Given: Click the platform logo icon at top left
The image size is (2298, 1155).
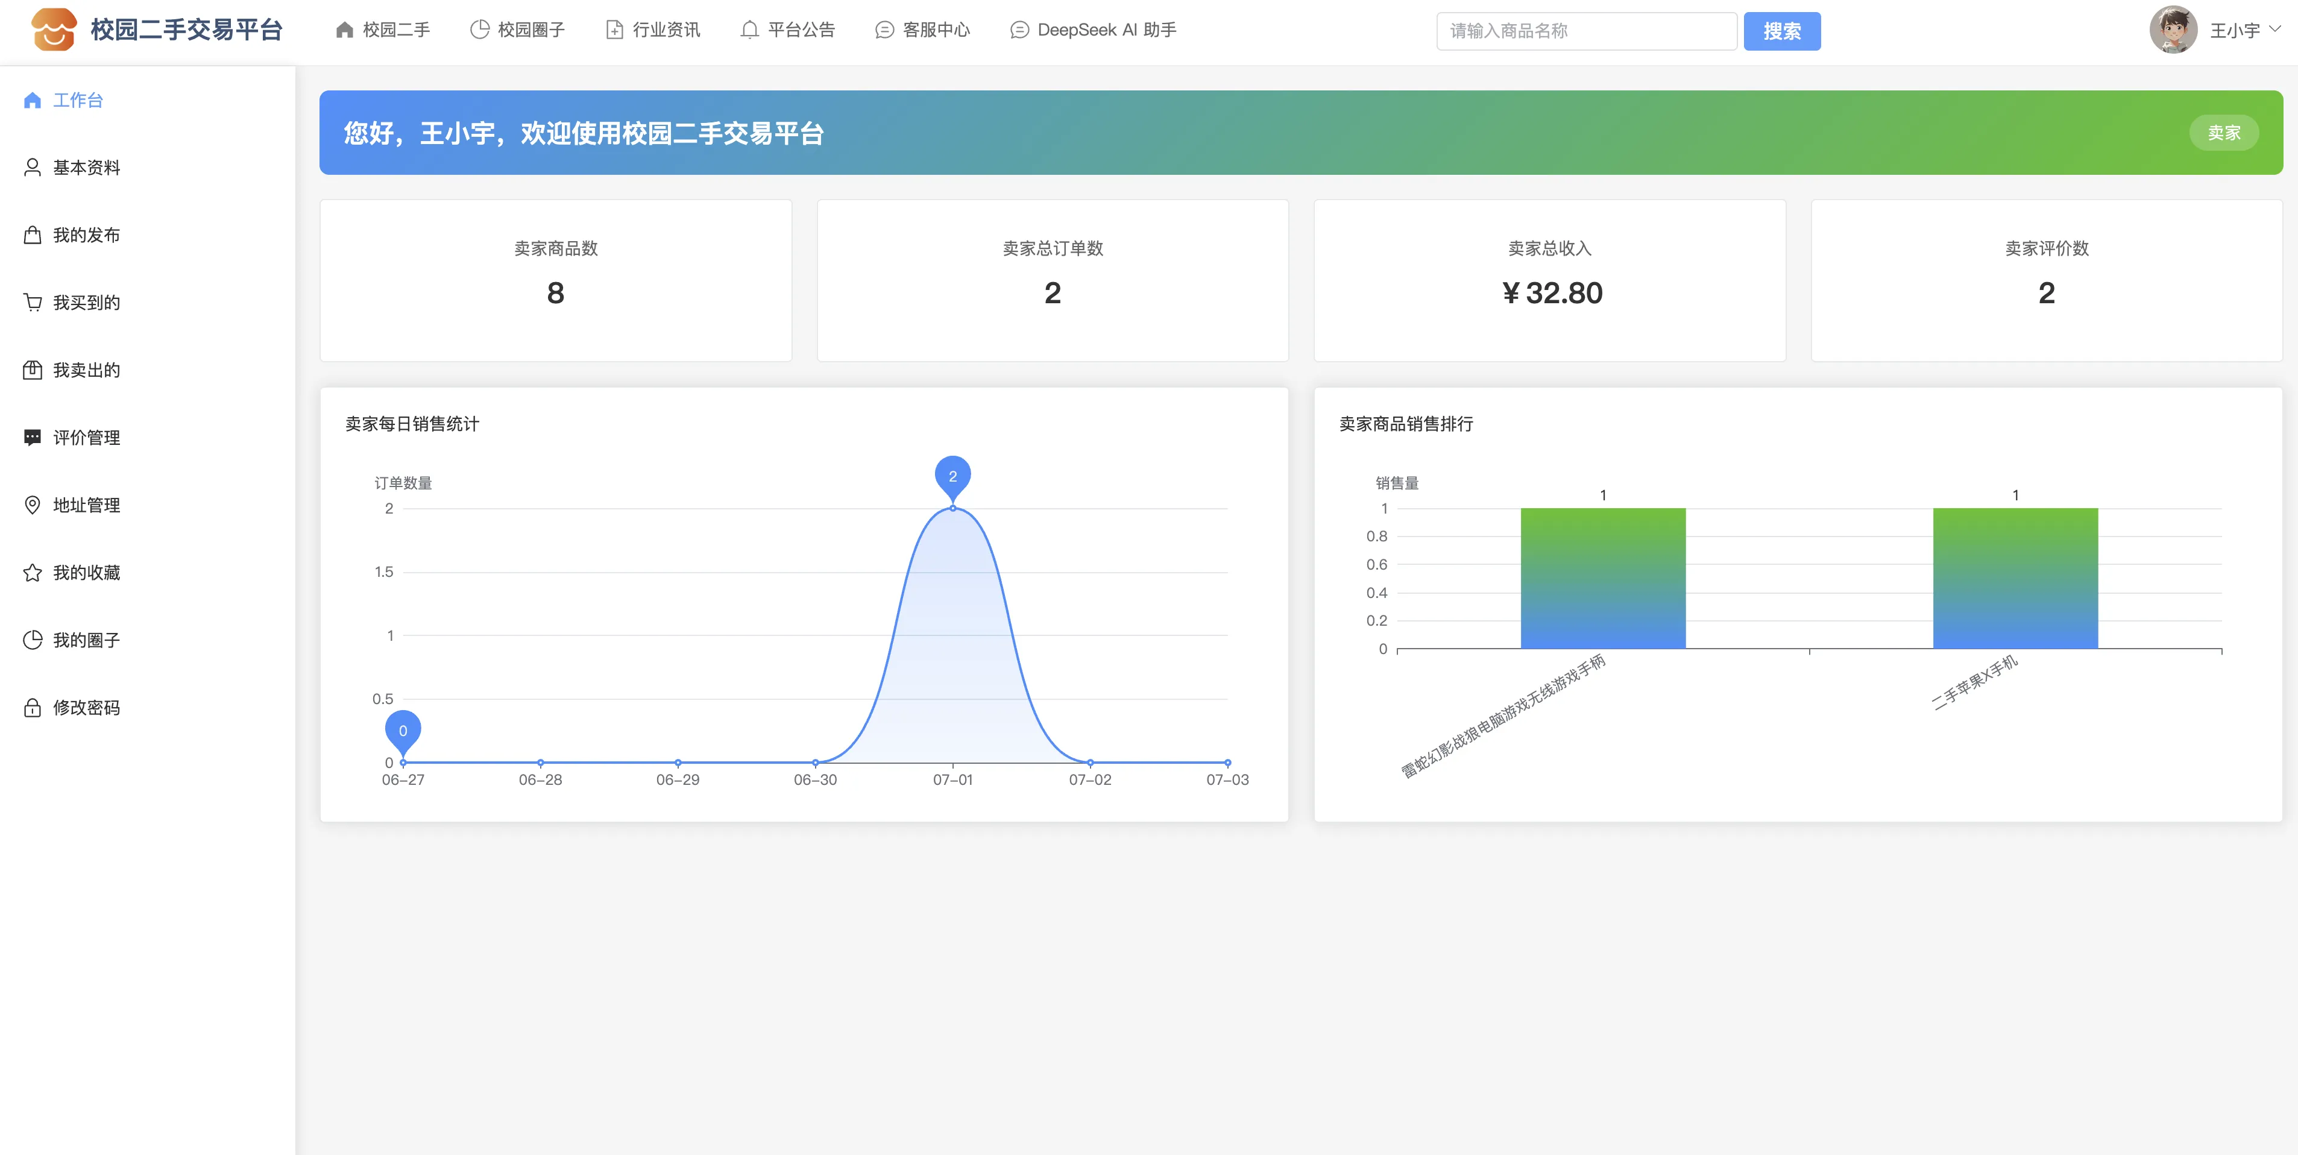Looking at the screenshot, I should coord(54,30).
